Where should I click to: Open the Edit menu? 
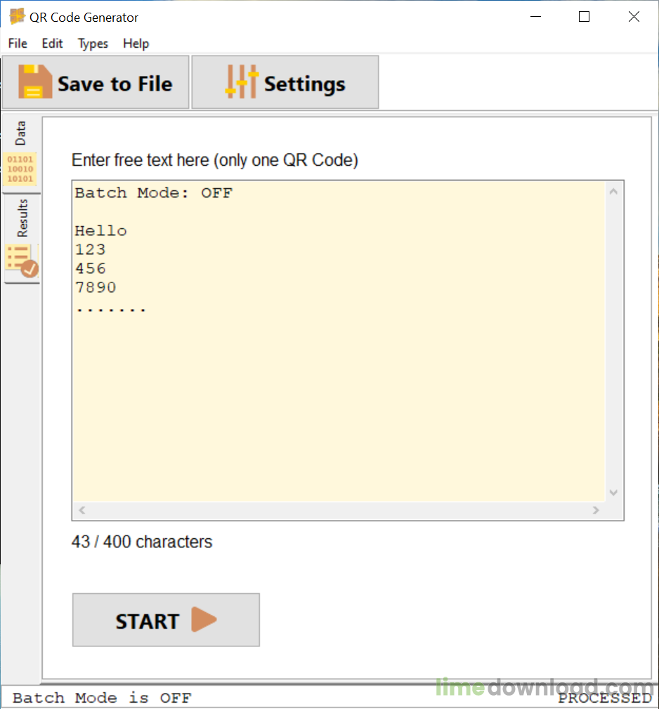tap(51, 44)
